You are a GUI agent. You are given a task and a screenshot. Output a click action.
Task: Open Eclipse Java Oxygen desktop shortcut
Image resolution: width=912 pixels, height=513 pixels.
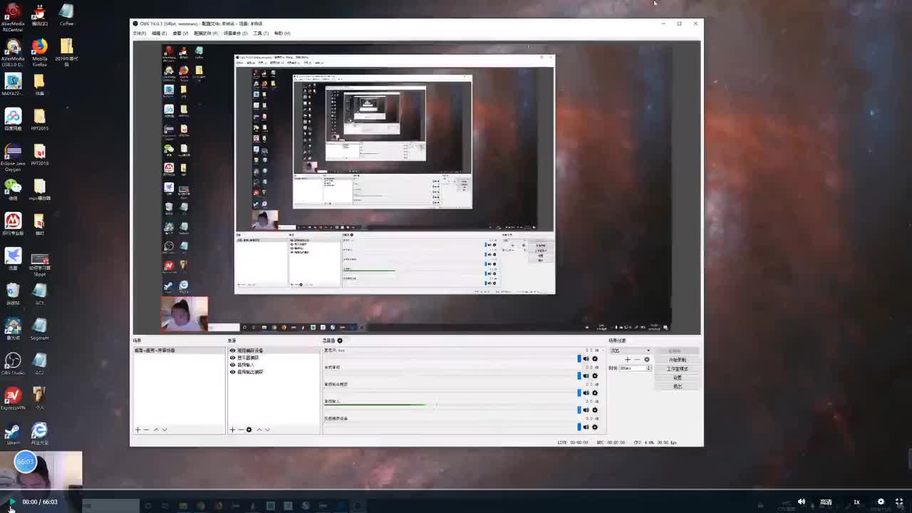13,157
